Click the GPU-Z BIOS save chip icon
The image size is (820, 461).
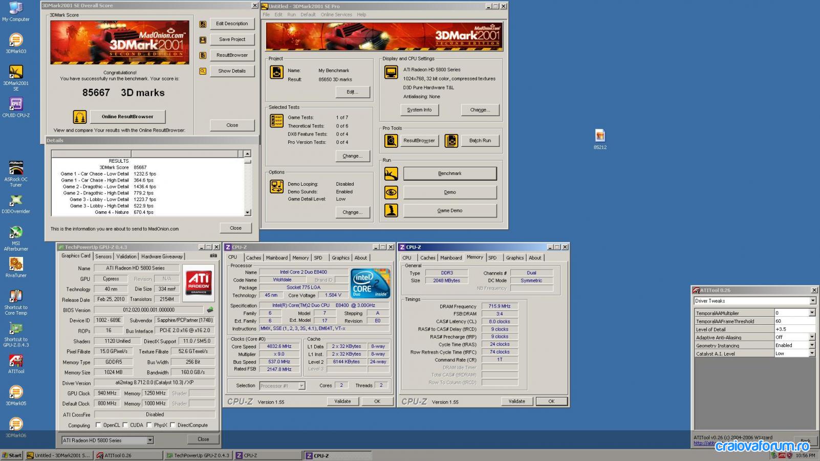(x=210, y=310)
